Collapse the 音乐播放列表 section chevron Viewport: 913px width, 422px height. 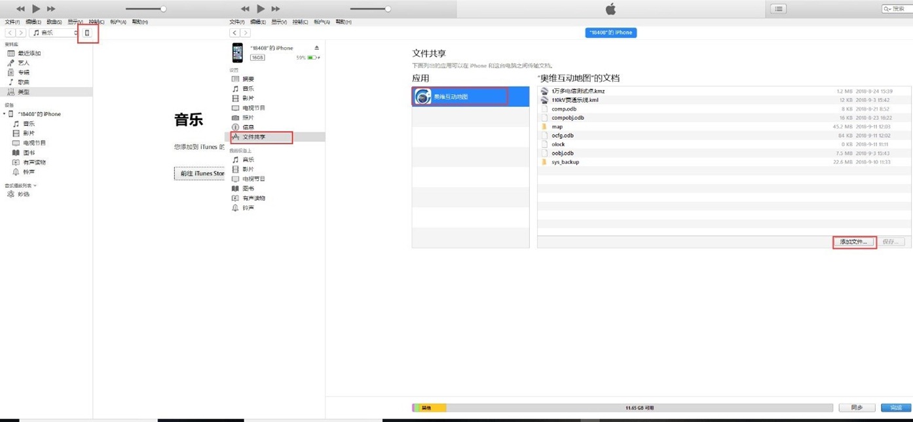click(x=35, y=186)
